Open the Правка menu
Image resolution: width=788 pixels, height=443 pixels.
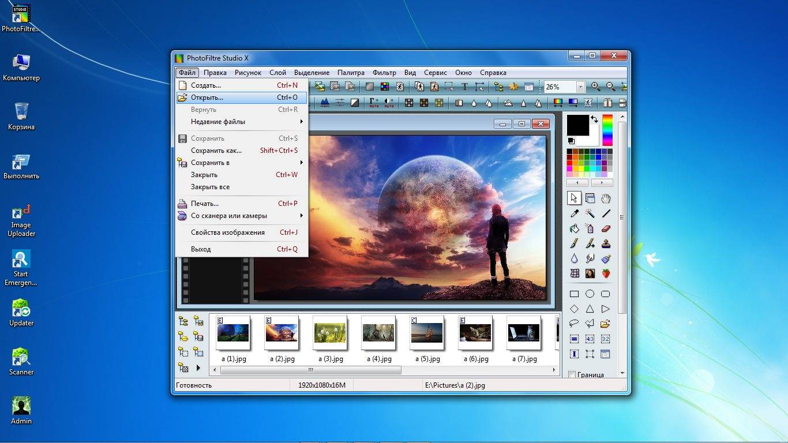coord(215,73)
